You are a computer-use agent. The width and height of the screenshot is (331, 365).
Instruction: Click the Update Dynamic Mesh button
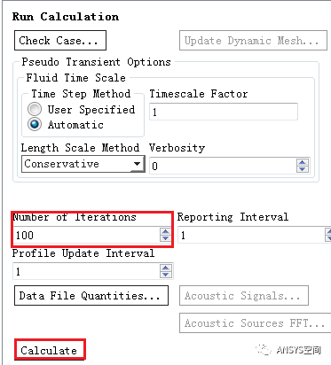pyautogui.click(x=253, y=40)
